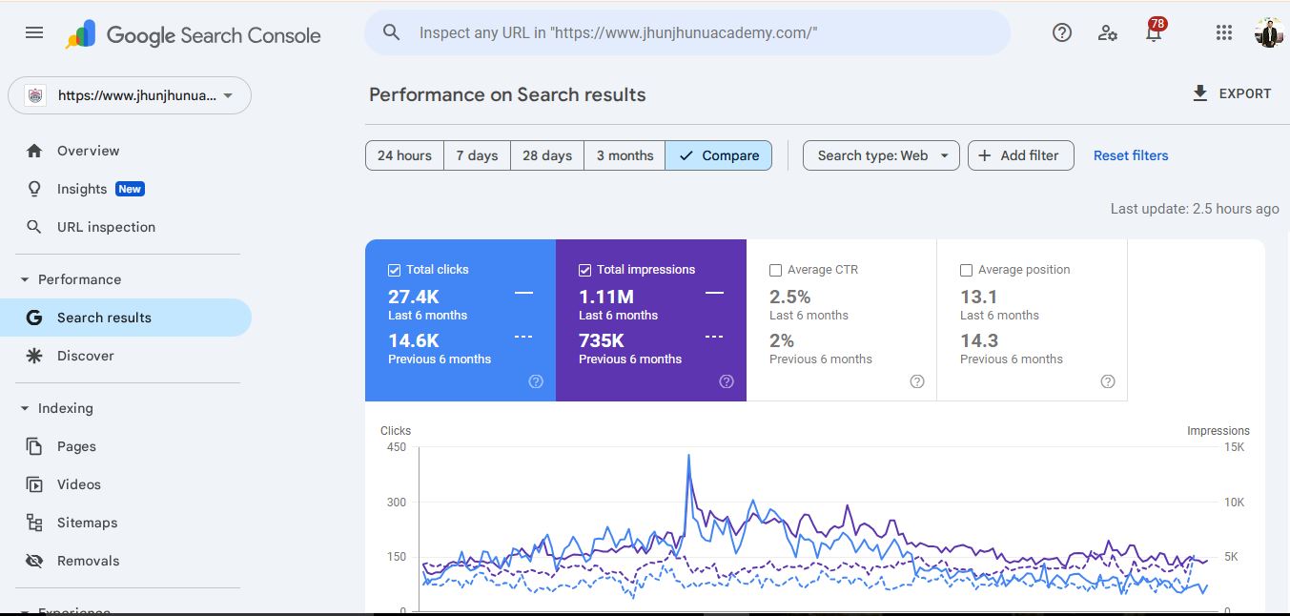Click the 1.11M impressions value
This screenshot has width=1290, height=616.
pyautogui.click(x=606, y=298)
